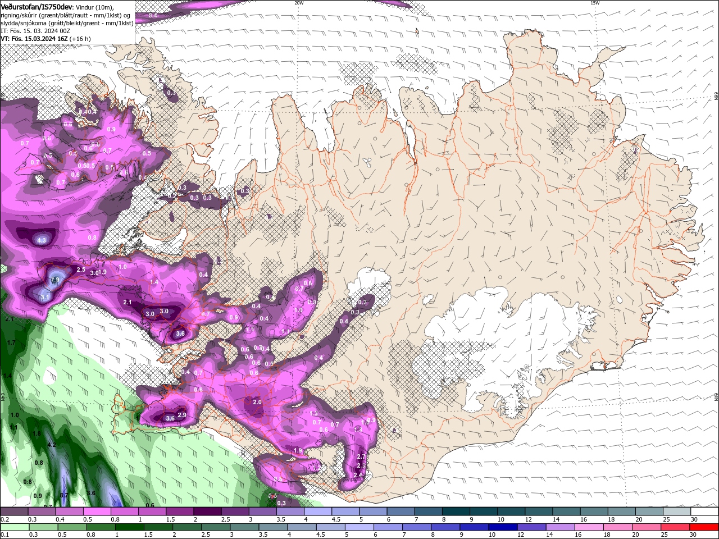Click the 15W longitude label at the top
The width and height of the screenshot is (719, 539).
click(595, 2)
